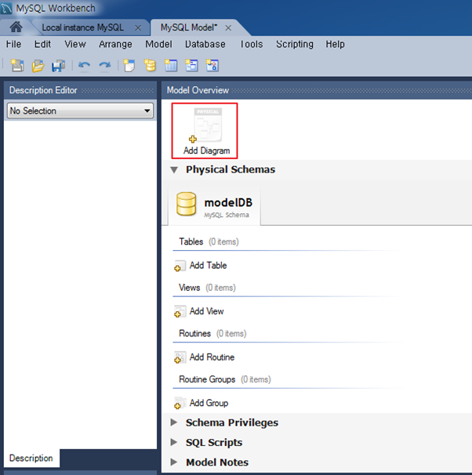The image size is (472, 475).
Task: Click the Add Table icon
Action: point(180,266)
